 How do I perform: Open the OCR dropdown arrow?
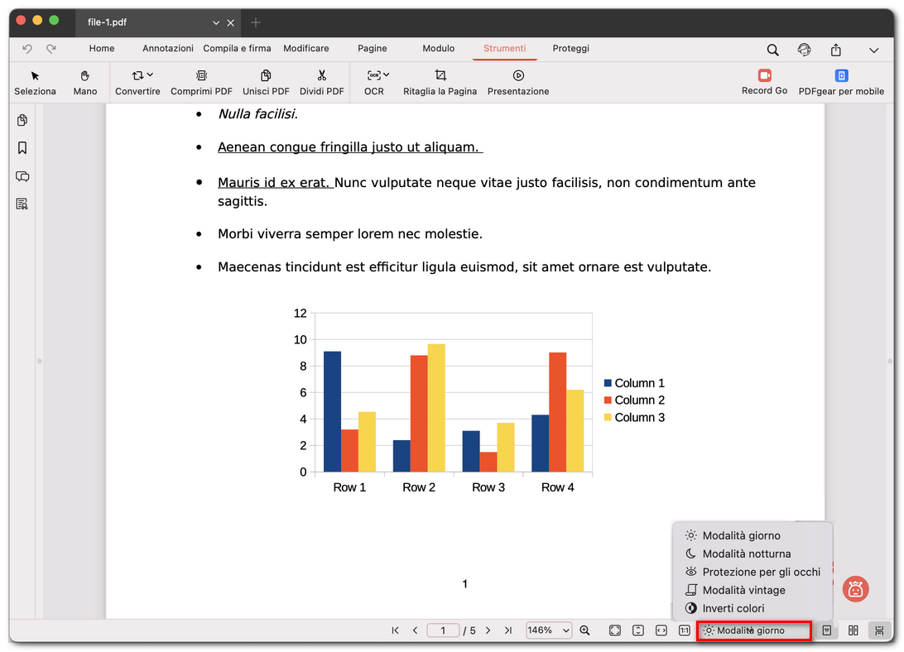coord(386,75)
